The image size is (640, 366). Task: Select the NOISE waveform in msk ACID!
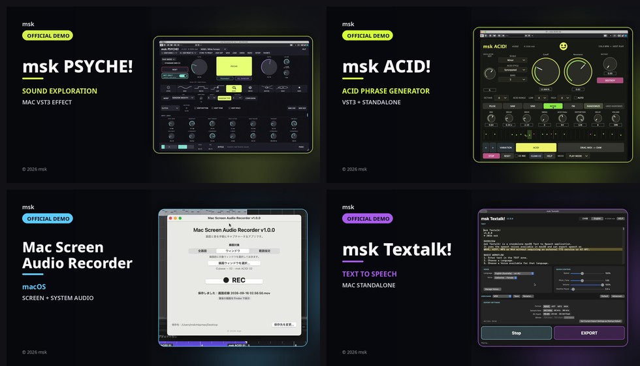[553, 106]
